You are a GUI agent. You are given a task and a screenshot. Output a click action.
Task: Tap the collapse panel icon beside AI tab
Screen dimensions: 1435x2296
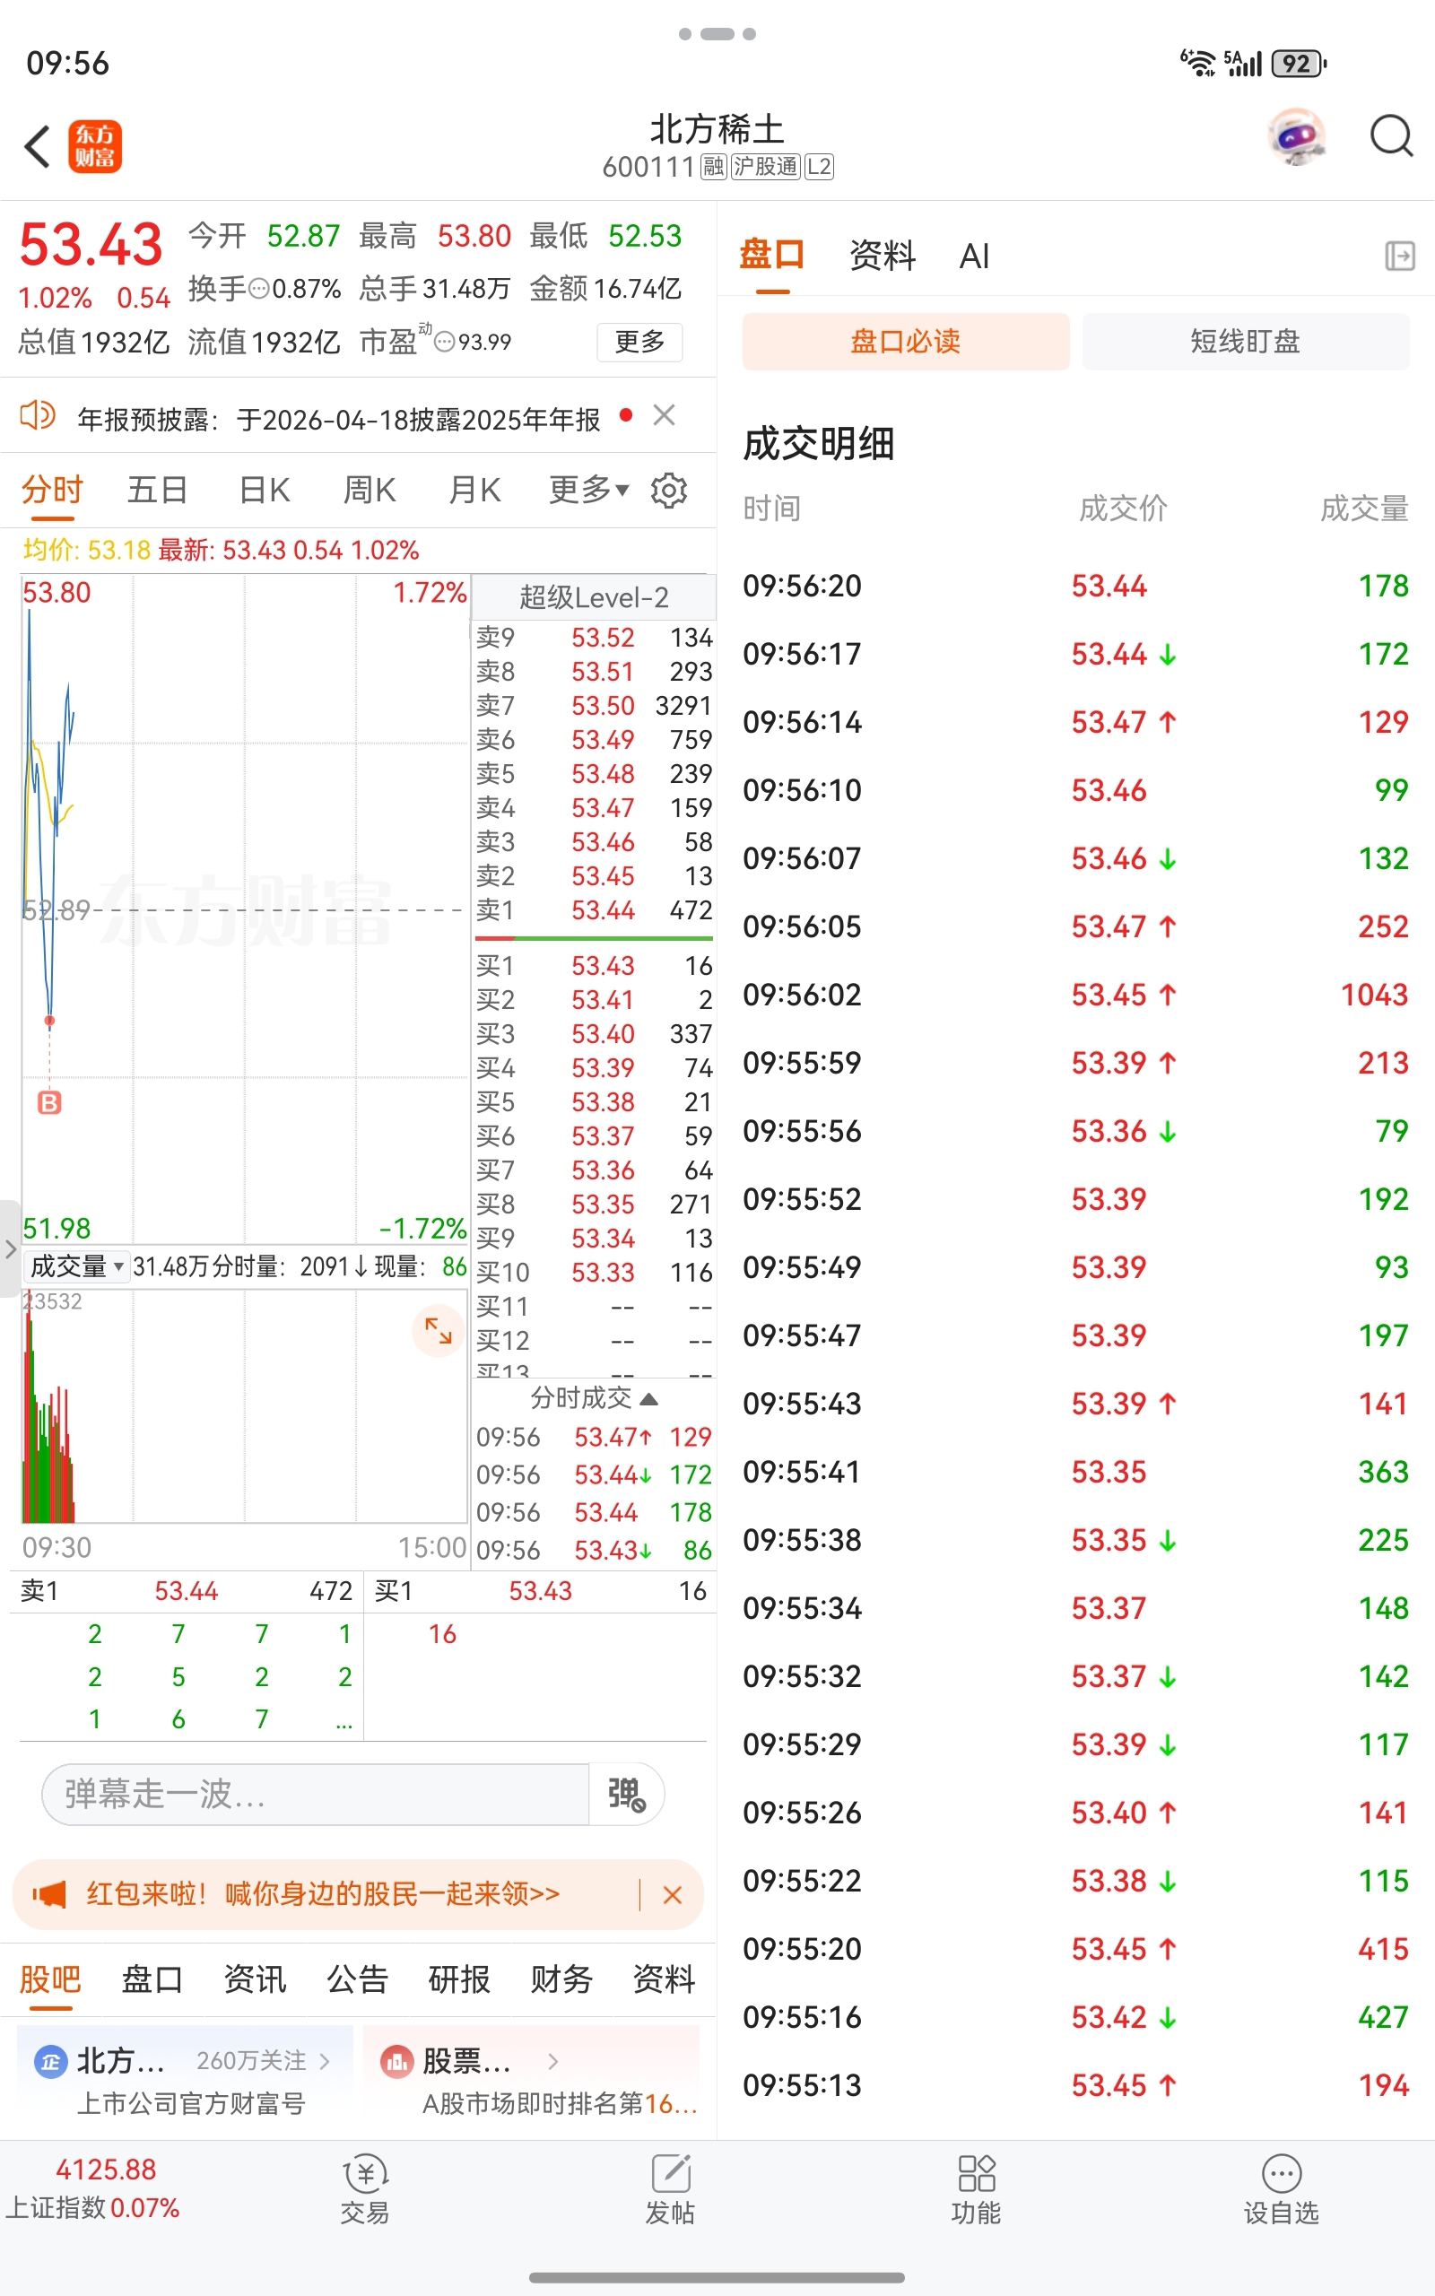coord(1400,257)
